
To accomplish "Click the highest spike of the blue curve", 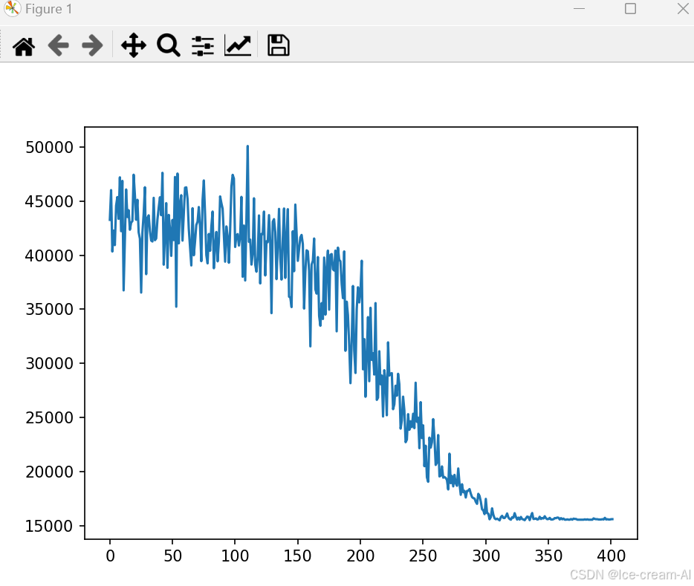I will pyautogui.click(x=247, y=147).
